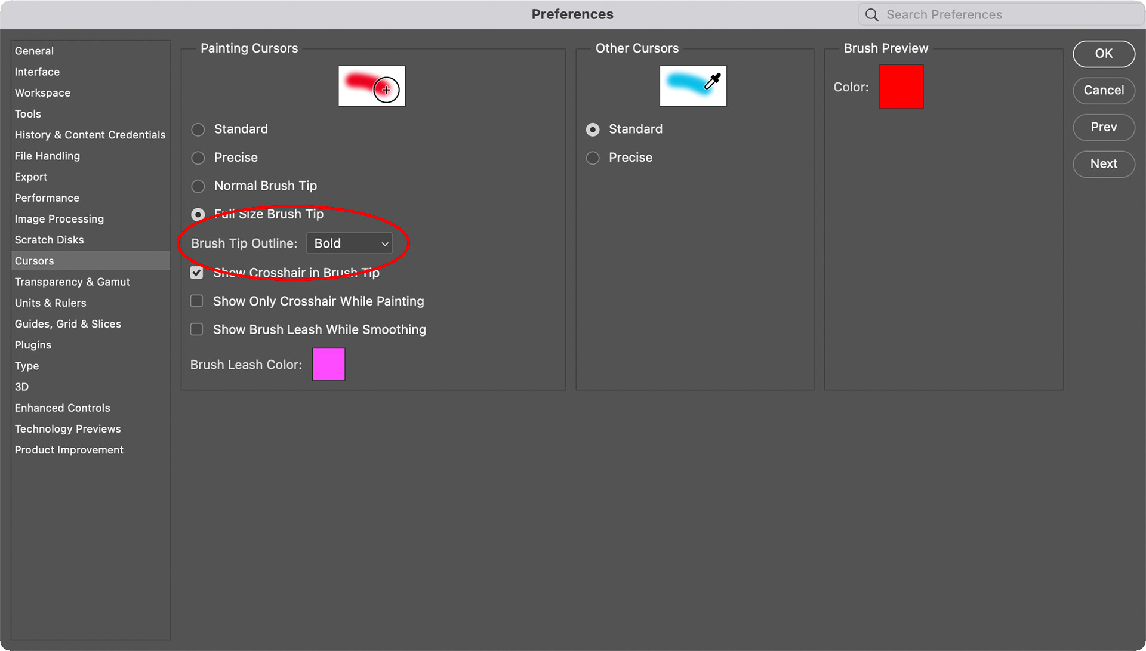Viewport: 1146px width, 651px height.
Task: Enable Show Brush Leash While Smoothing
Action: tap(197, 329)
